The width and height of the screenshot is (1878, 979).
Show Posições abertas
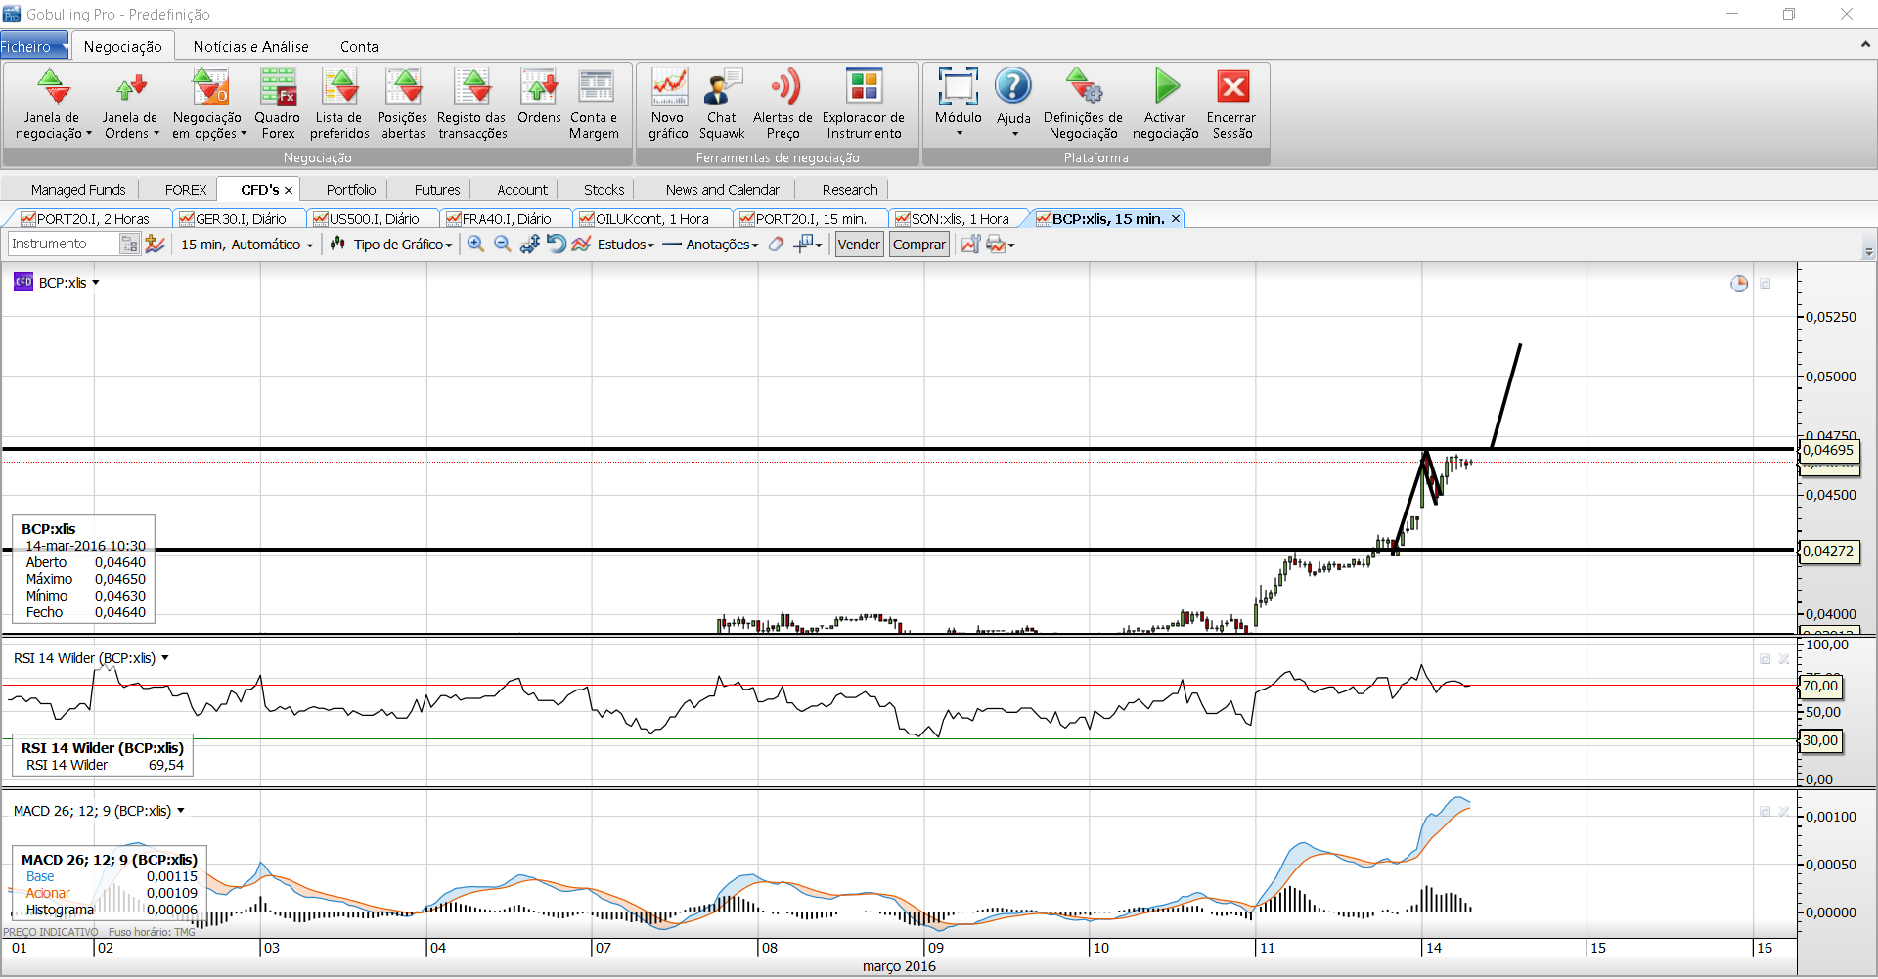[x=403, y=105]
